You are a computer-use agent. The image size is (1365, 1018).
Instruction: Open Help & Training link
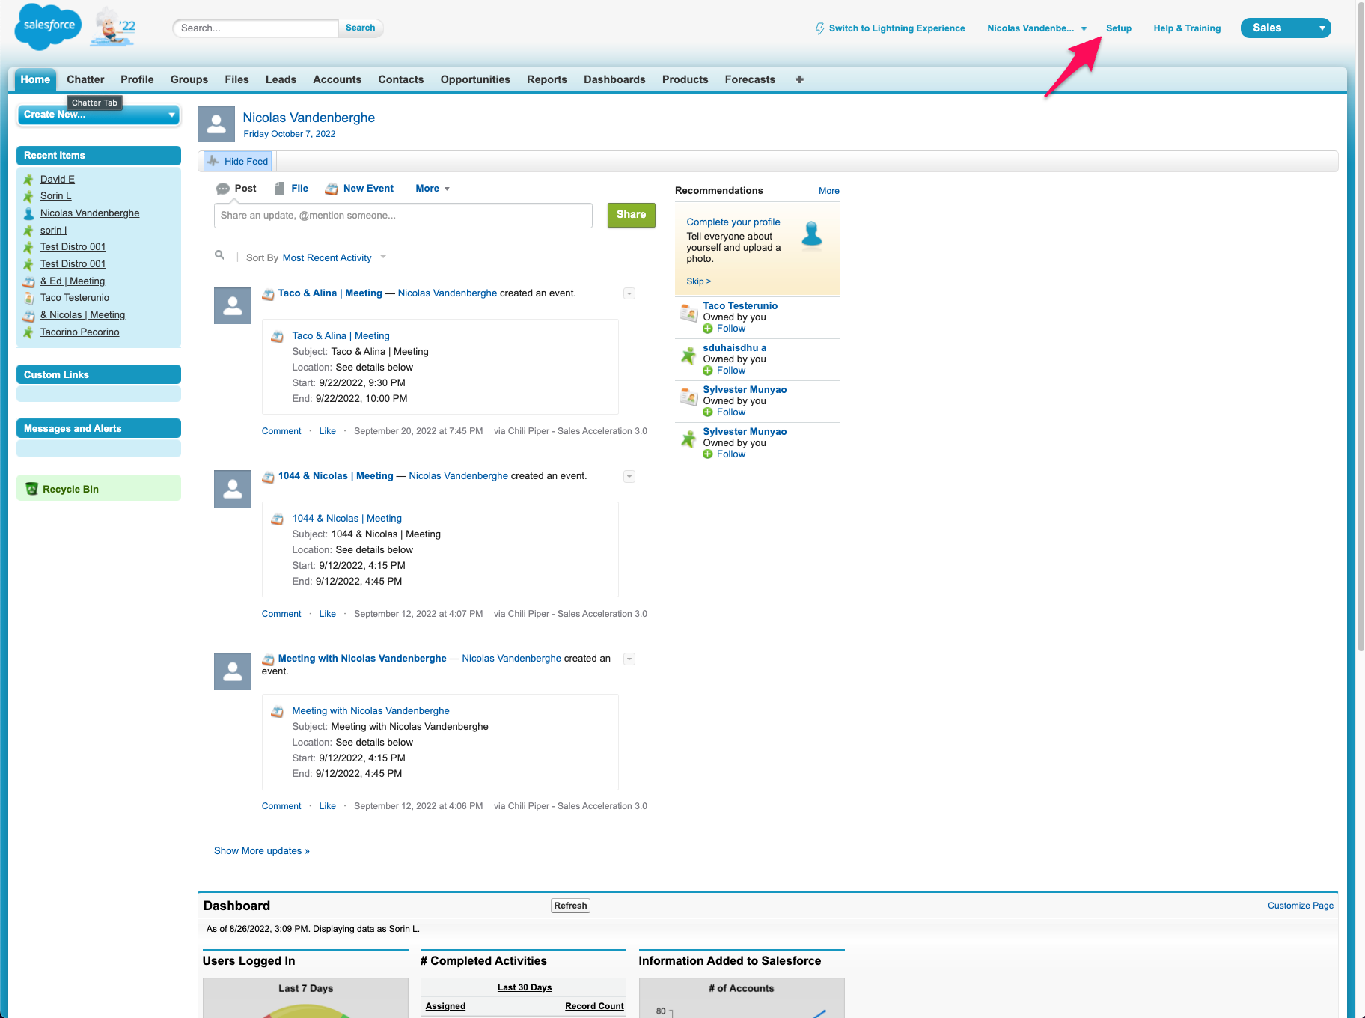(1187, 28)
